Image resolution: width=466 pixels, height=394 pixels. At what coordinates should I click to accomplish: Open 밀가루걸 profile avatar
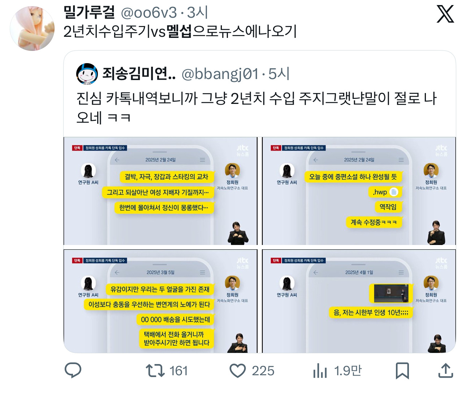click(x=32, y=28)
